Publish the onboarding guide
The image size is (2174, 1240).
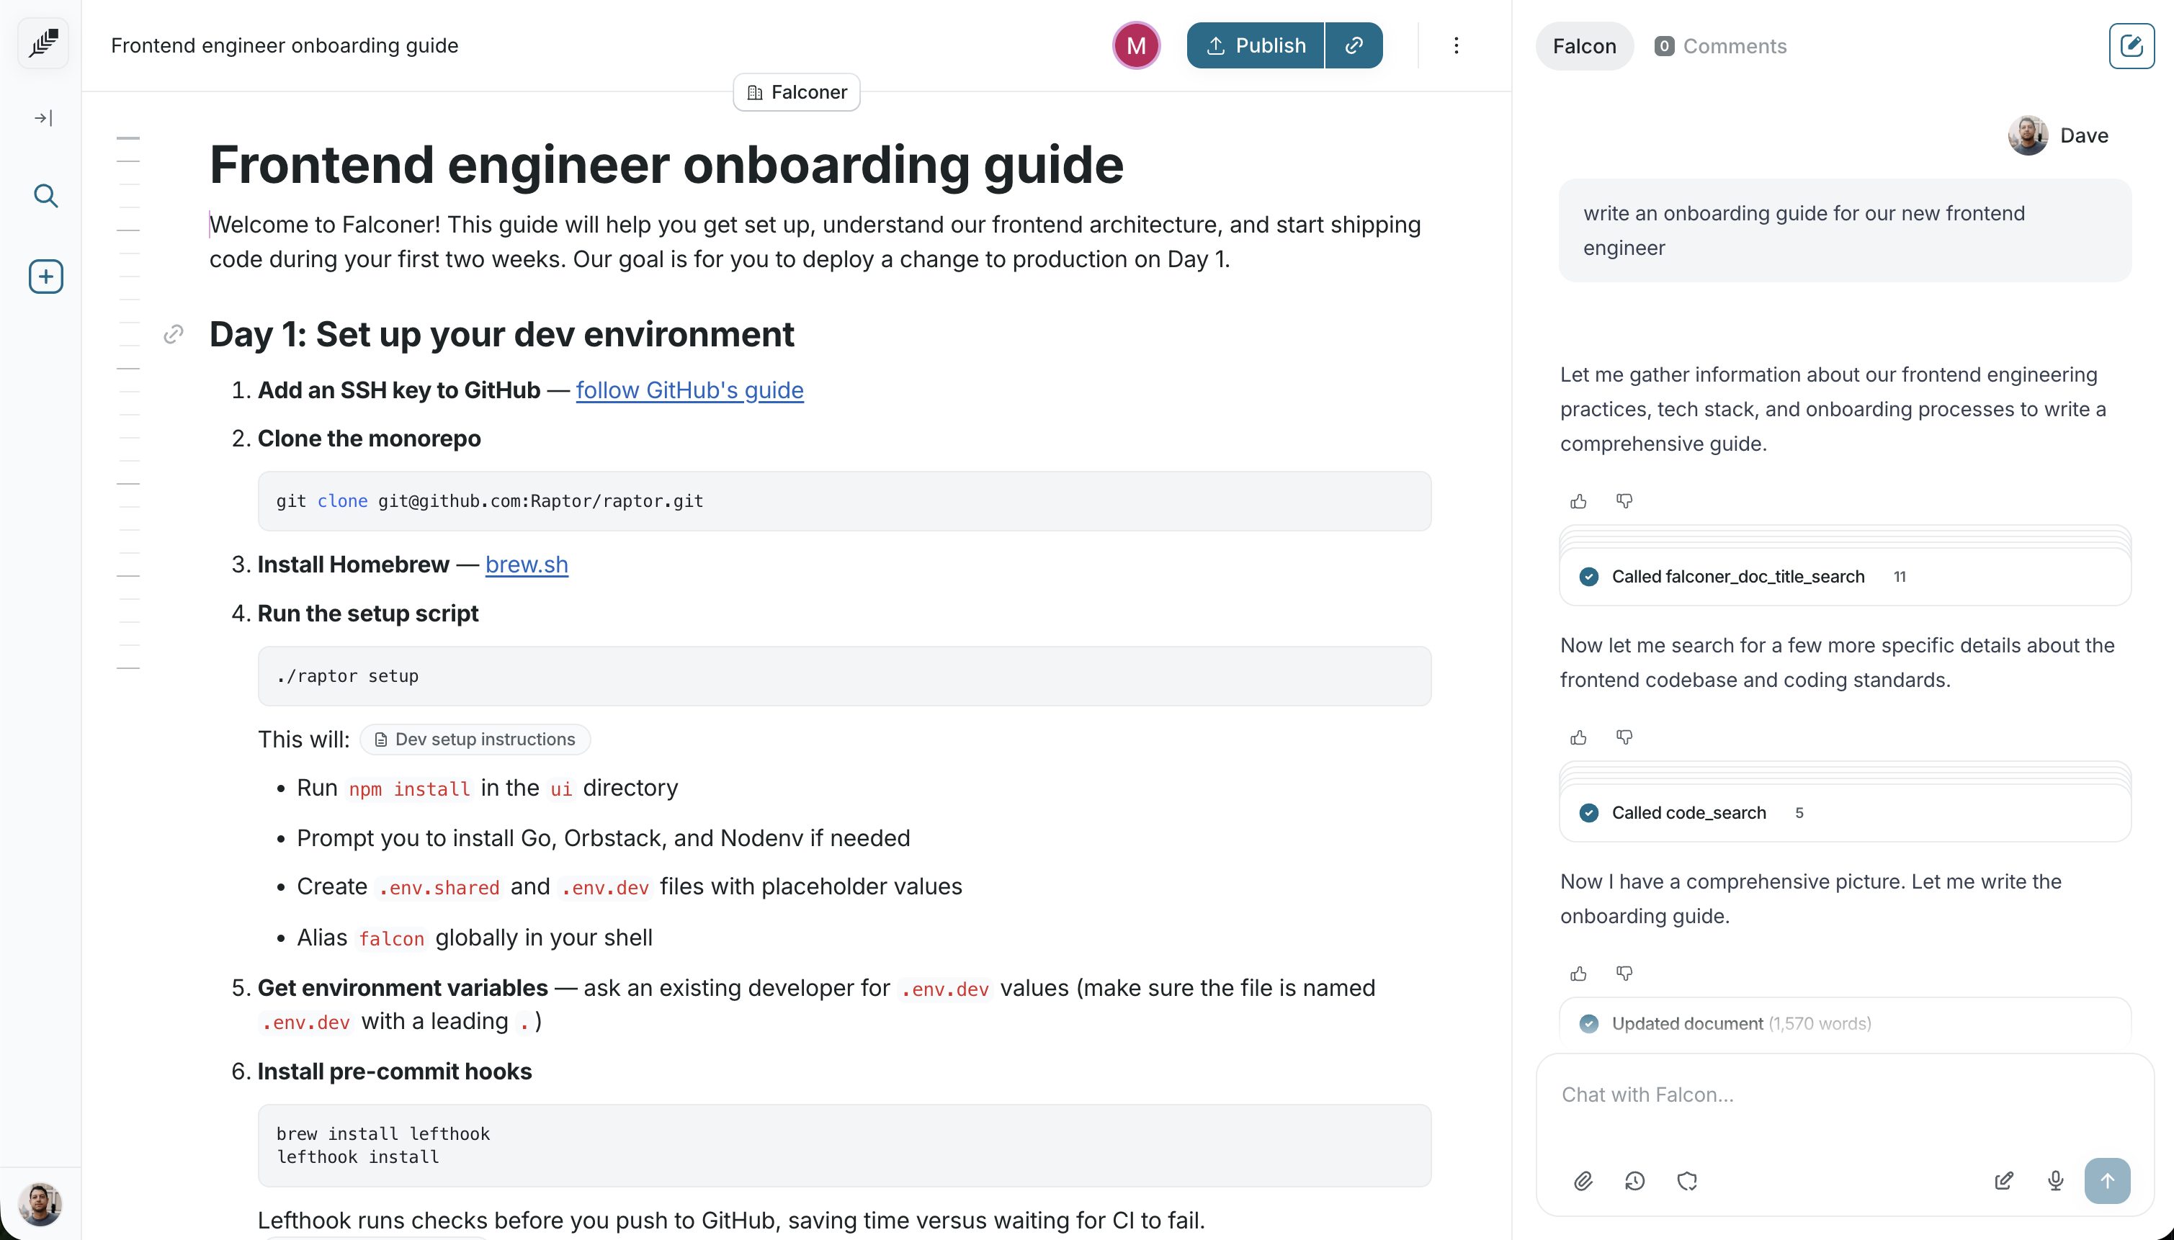click(1256, 45)
